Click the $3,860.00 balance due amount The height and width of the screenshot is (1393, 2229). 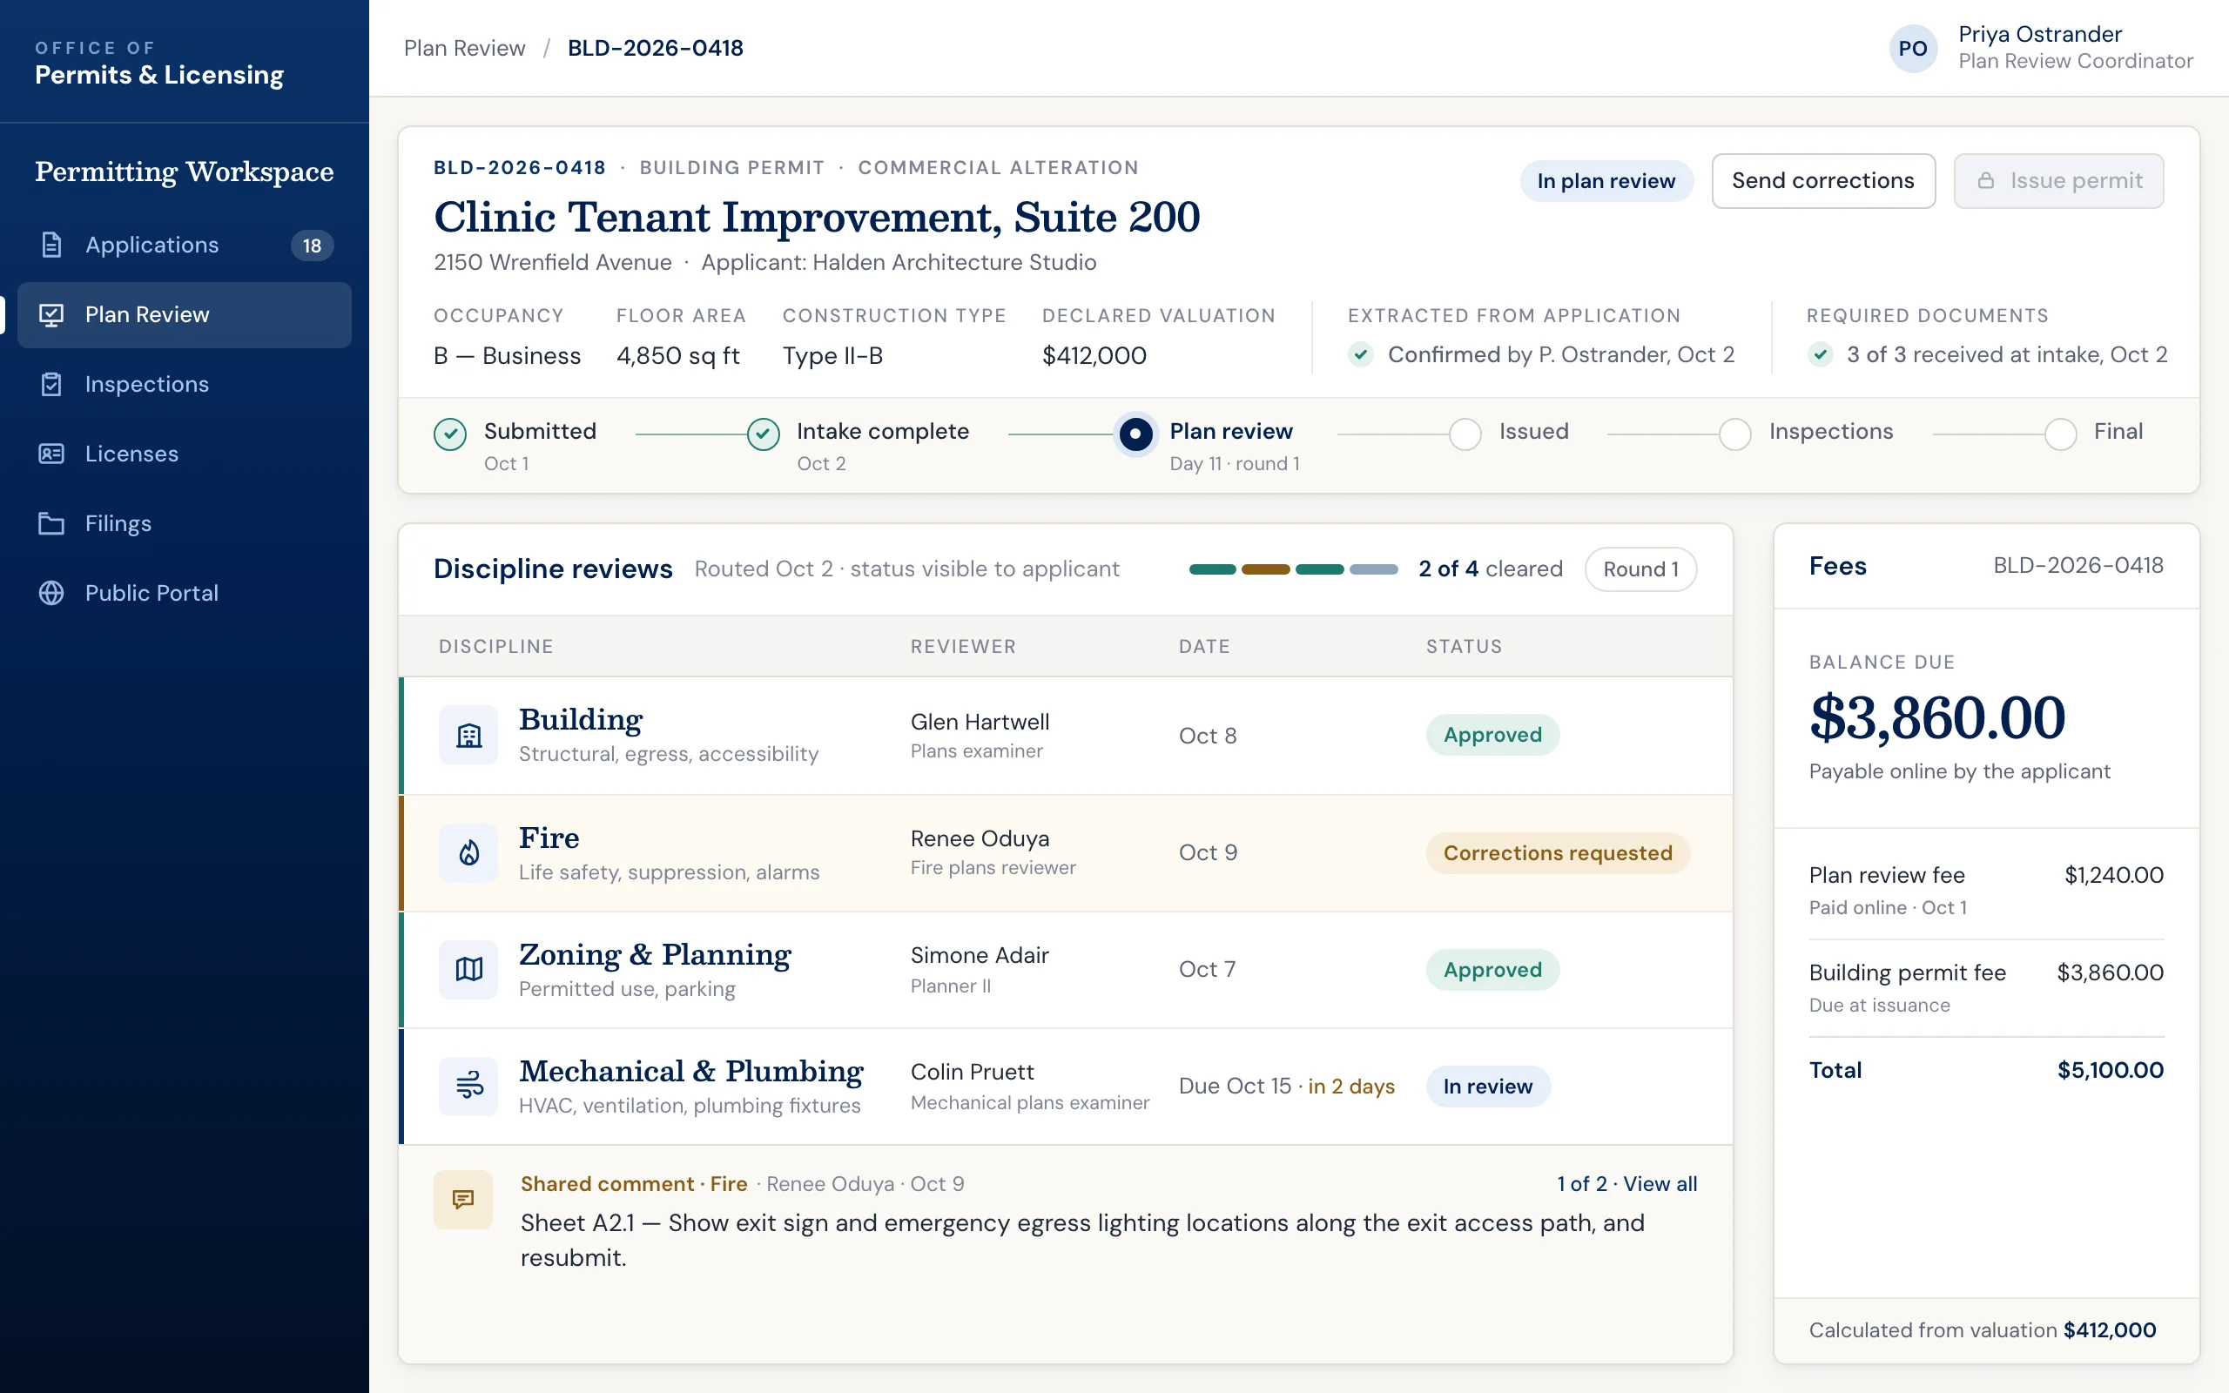tap(1937, 717)
